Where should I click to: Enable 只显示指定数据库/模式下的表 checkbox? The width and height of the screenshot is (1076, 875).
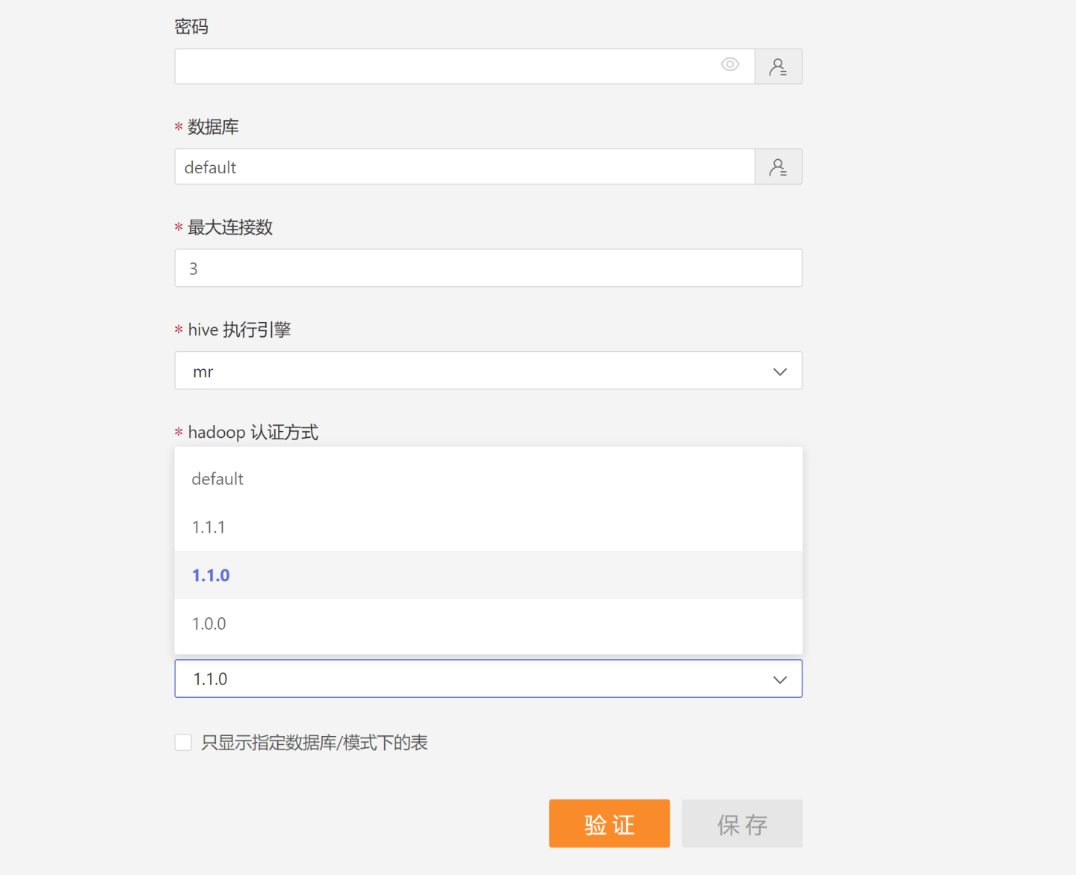(x=183, y=742)
